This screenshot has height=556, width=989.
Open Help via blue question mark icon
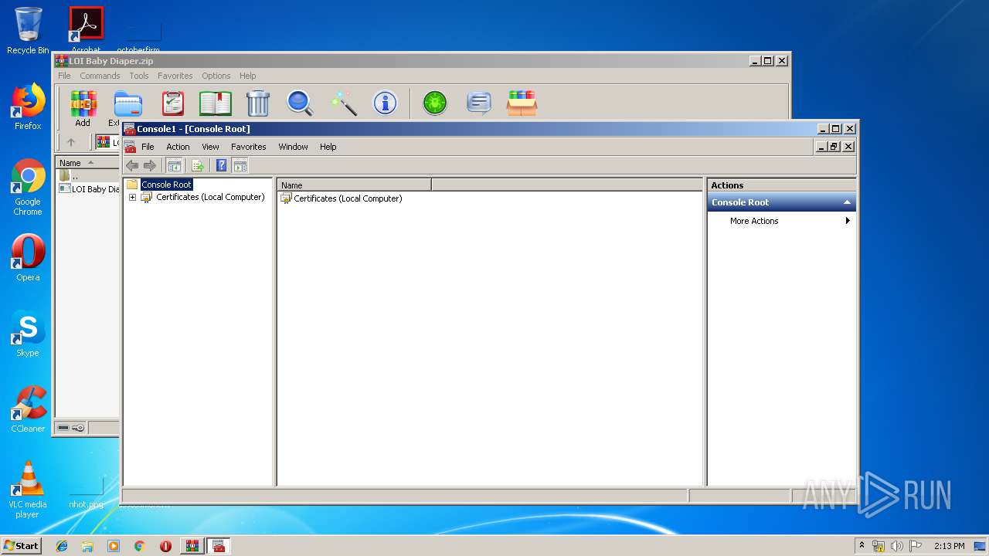coord(222,165)
